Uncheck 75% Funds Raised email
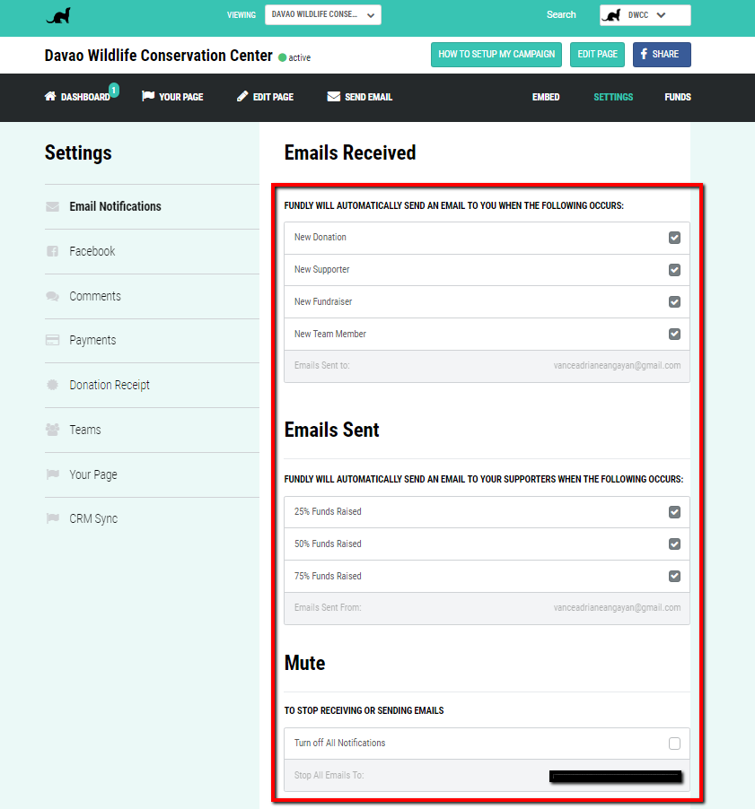 674,576
